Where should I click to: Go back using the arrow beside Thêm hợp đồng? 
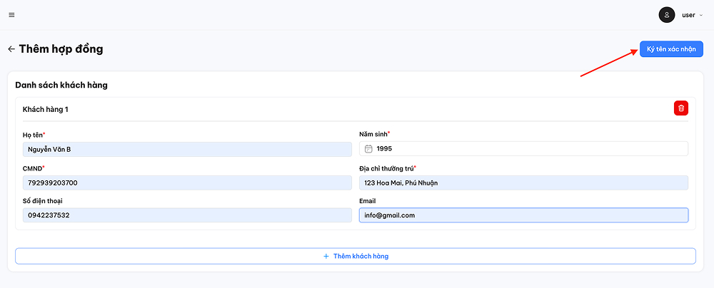(x=11, y=49)
